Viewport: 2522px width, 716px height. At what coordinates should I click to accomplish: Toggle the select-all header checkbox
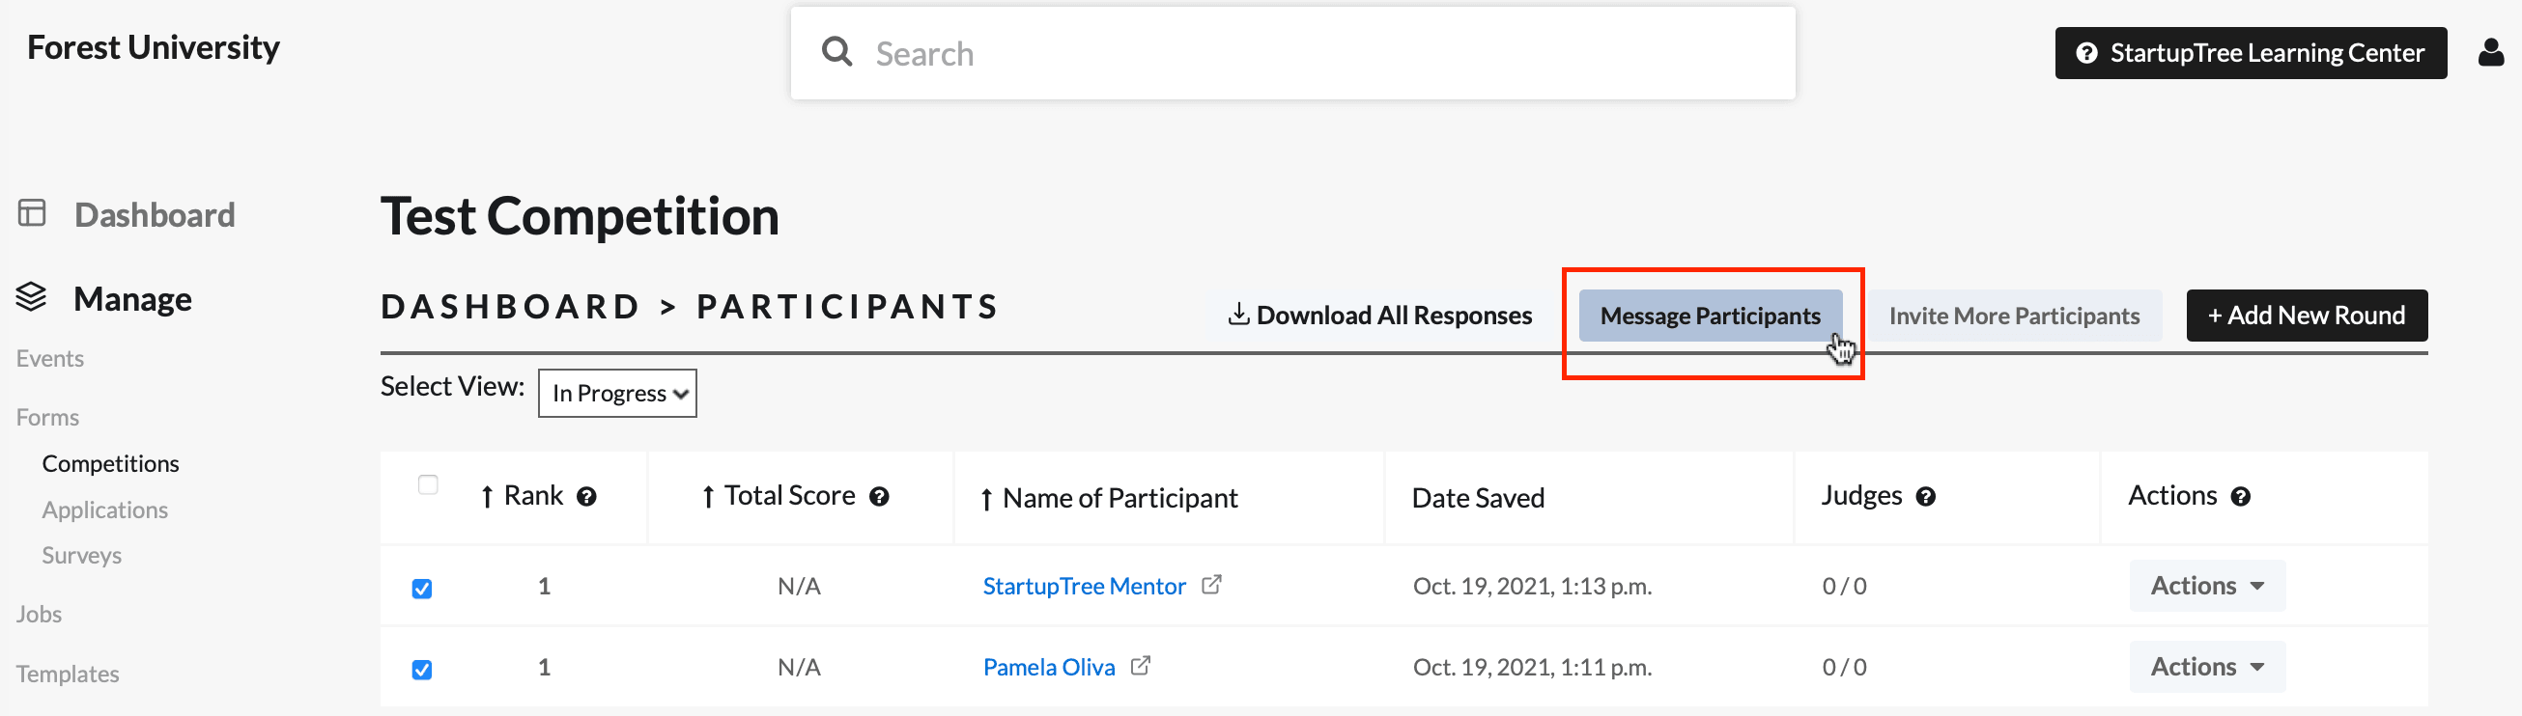click(428, 485)
